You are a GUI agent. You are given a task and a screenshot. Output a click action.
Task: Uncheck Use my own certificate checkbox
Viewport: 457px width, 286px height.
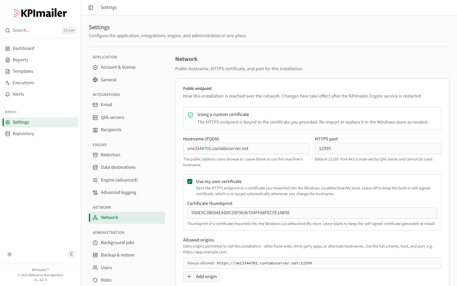pos(190,181)
